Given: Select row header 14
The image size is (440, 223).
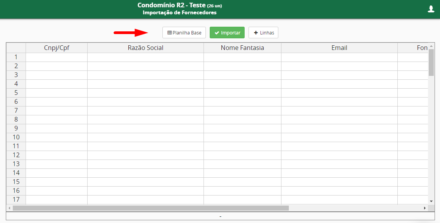Looking at the screenshot, I should coord(16,173).
